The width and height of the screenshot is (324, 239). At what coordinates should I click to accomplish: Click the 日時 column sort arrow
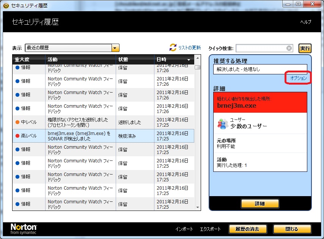point(189,60)
